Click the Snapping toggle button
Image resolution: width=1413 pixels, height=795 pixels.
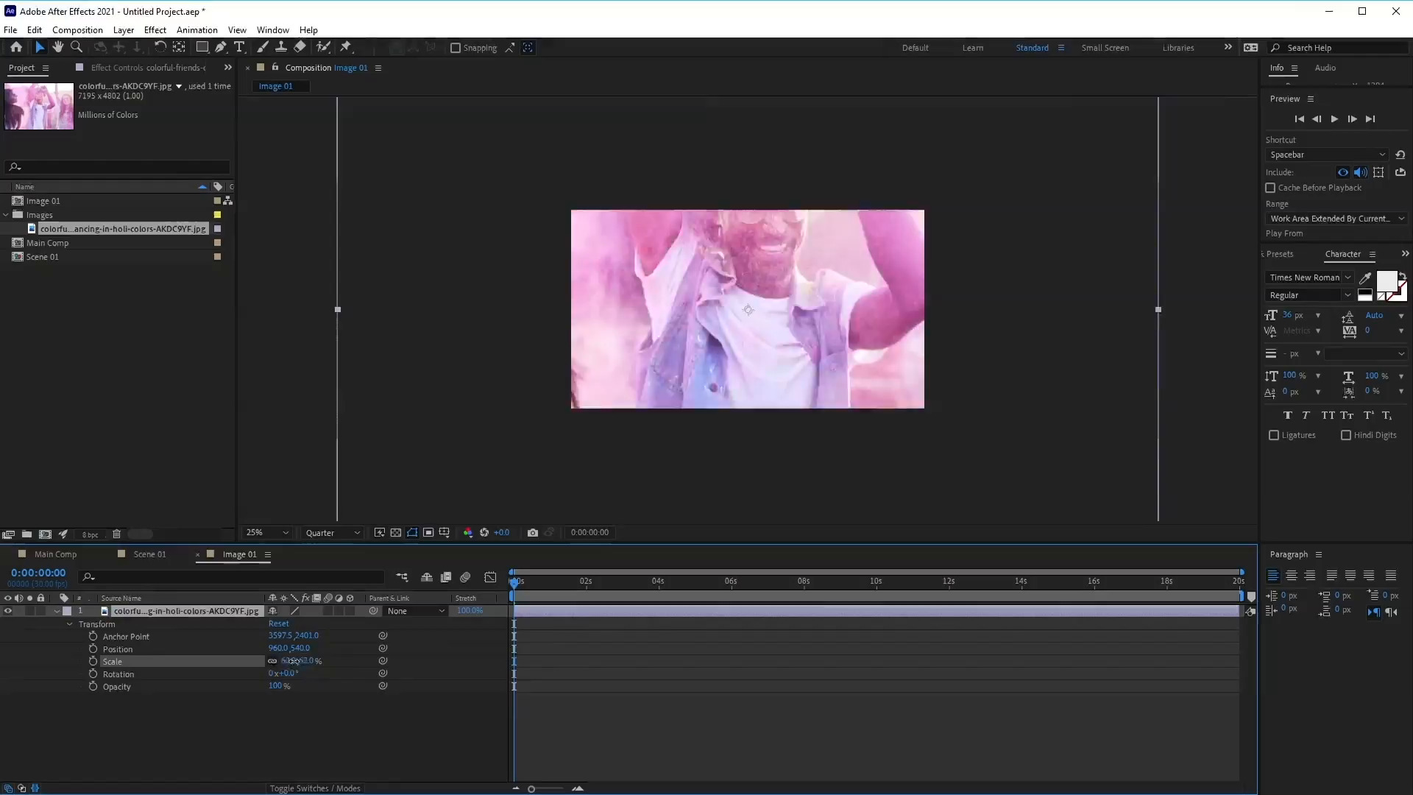coord(454,46)
